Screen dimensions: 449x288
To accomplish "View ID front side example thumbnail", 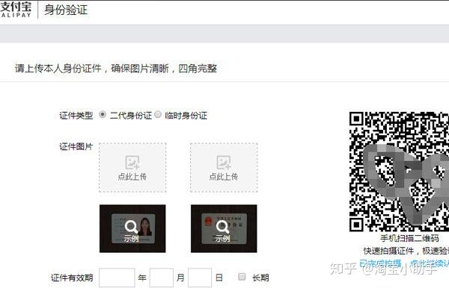I will (132, 228).
